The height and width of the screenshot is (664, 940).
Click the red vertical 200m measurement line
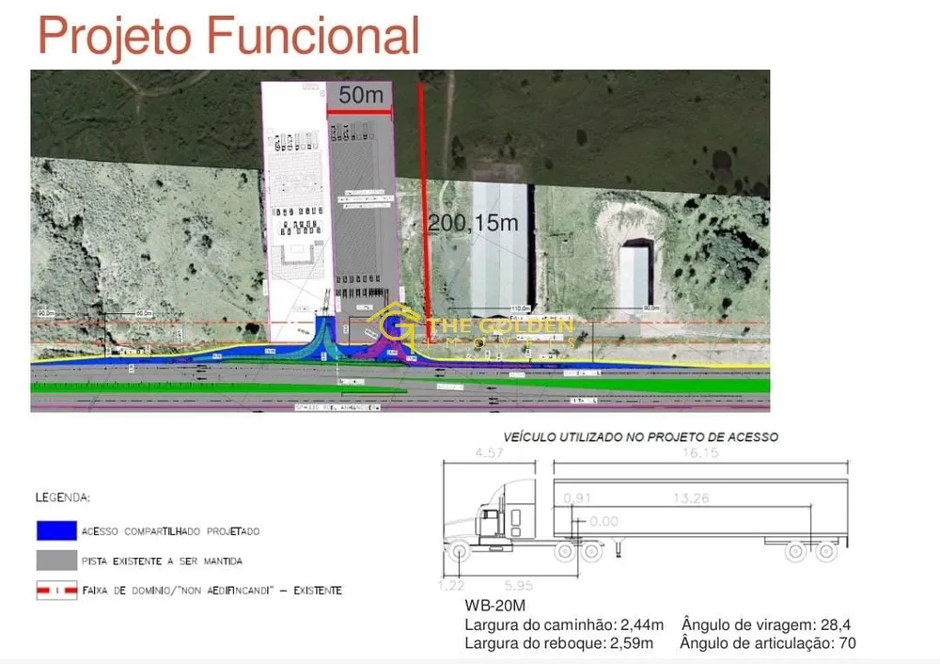coord(425,204)
